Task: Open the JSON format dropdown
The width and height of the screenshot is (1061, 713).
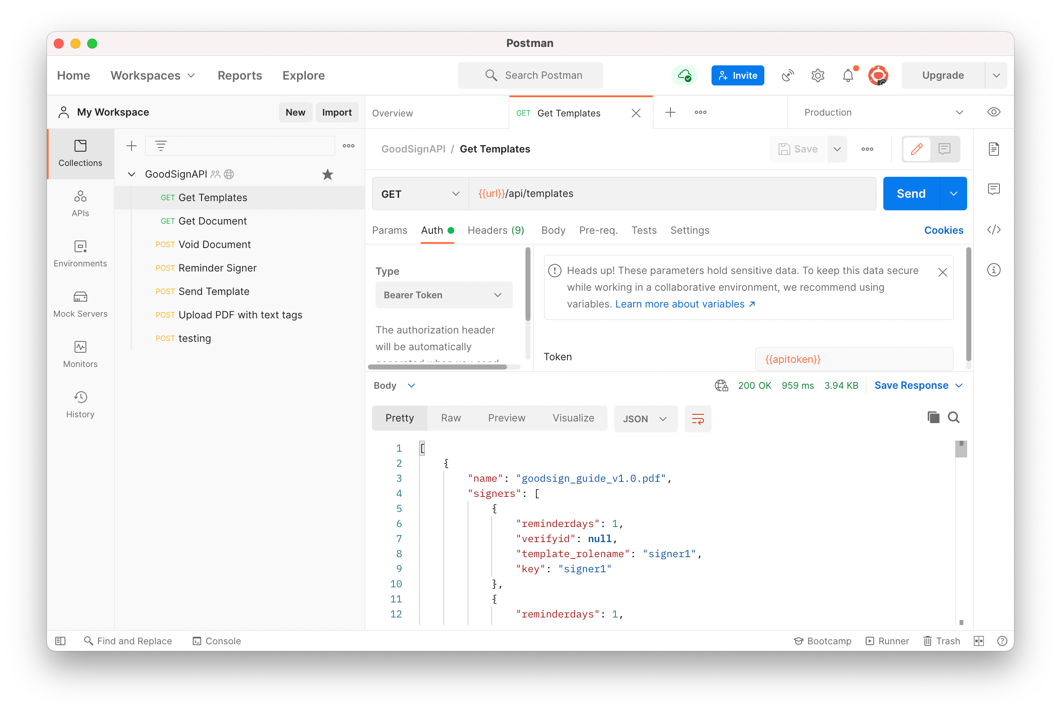Action: (645, 418)
